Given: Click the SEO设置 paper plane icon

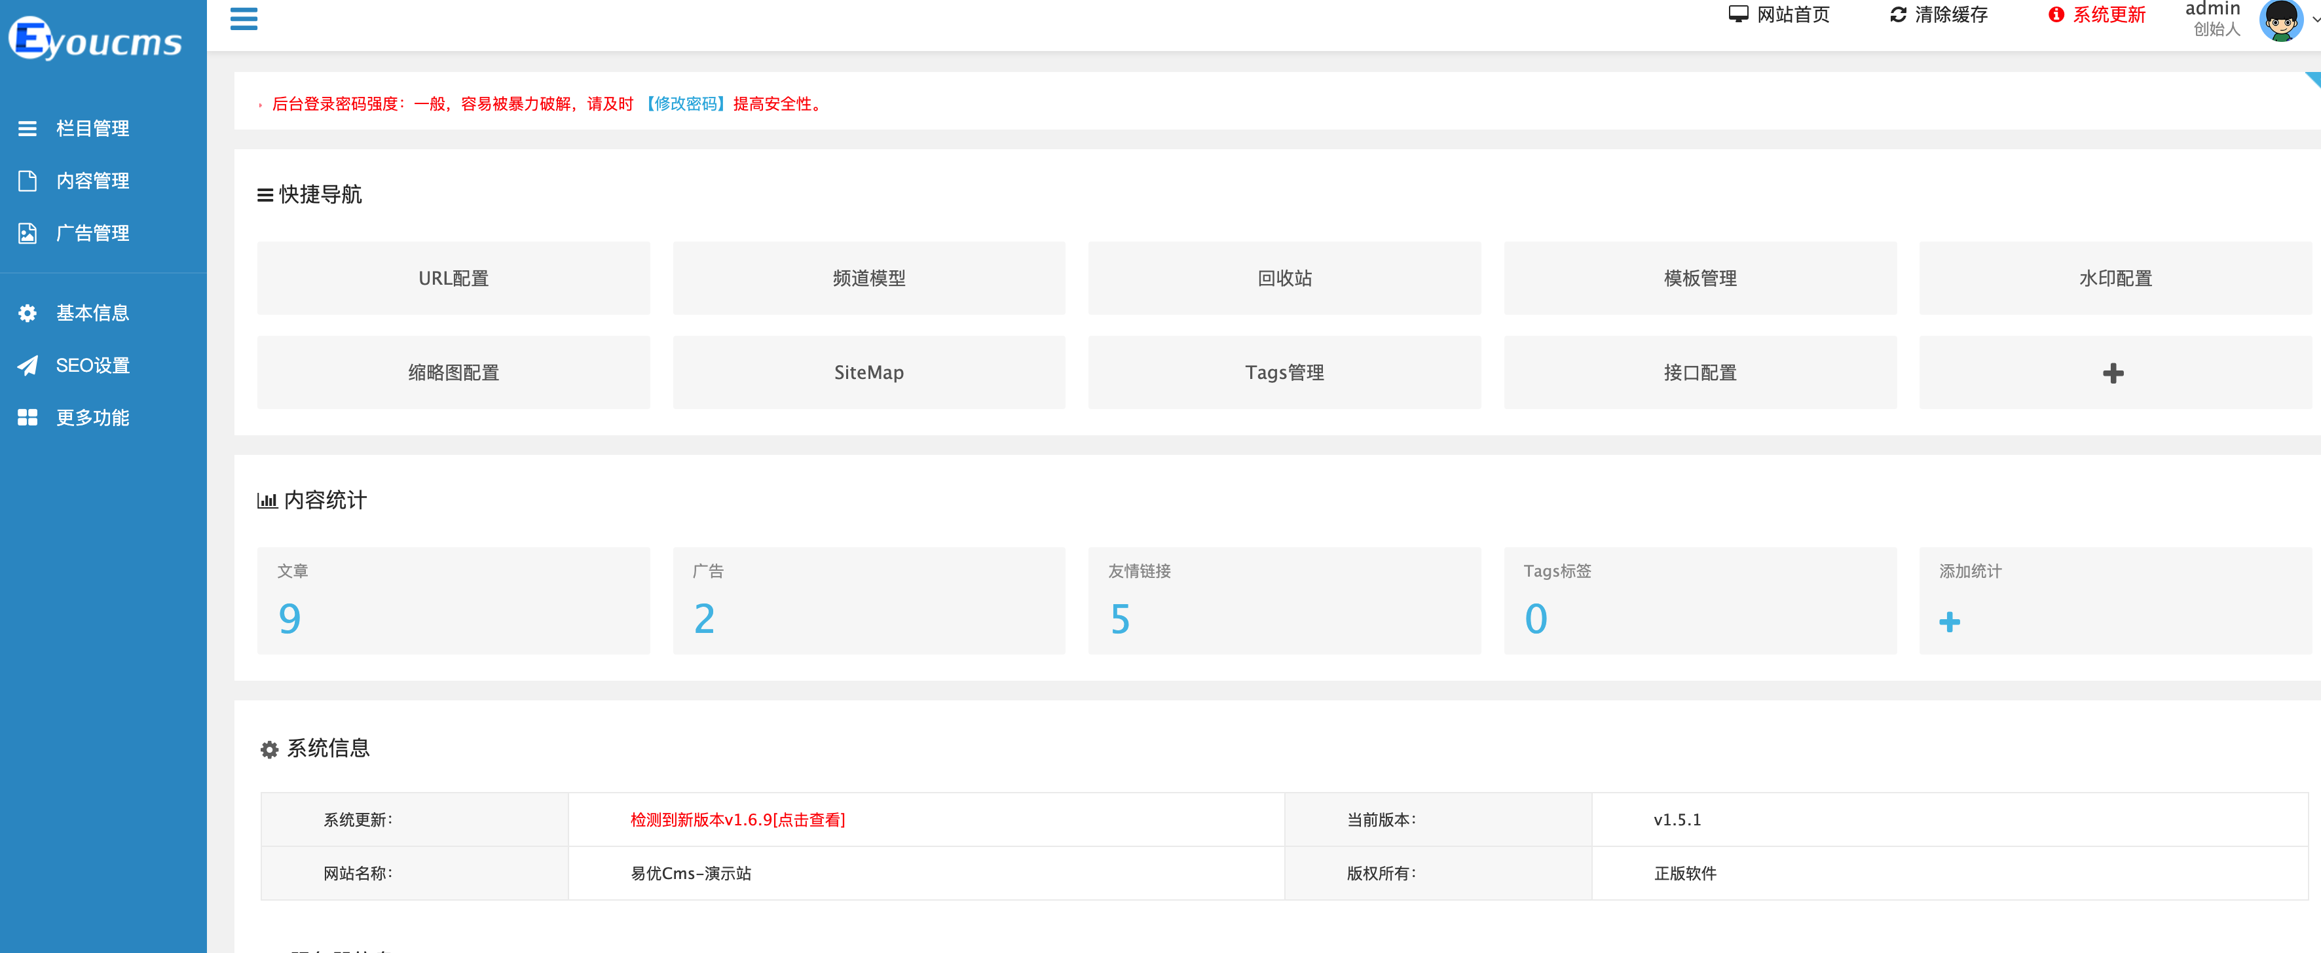Looking at the screenshot, I should pos(27,365).
